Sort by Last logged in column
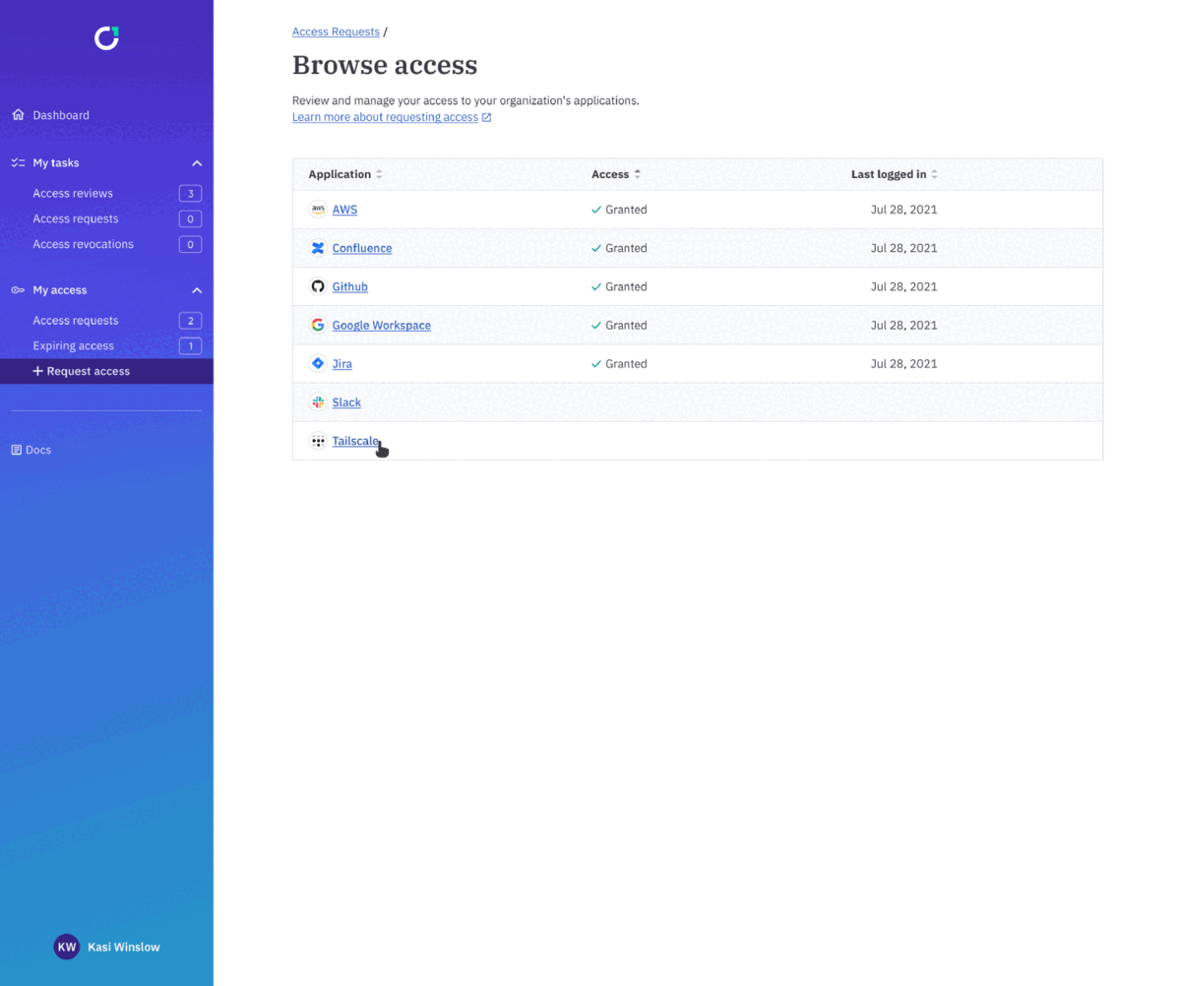This screenshot has width=1181, height=986. coord(934,174)
